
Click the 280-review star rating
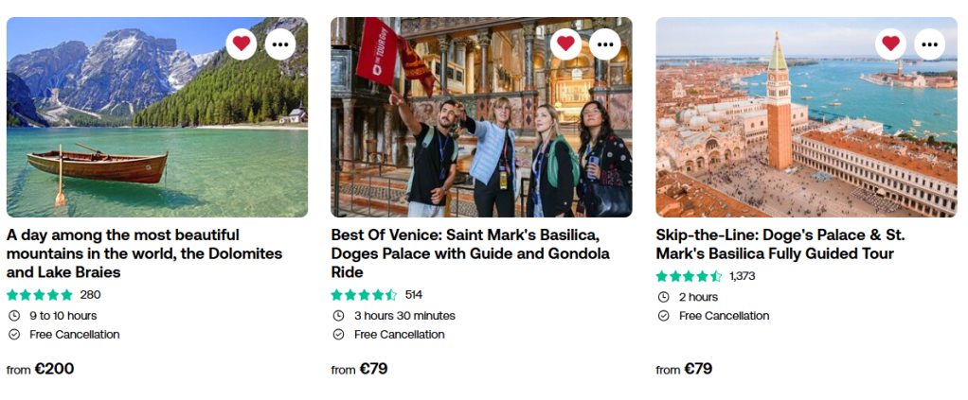pyautogui.click(x=40, y=295)
